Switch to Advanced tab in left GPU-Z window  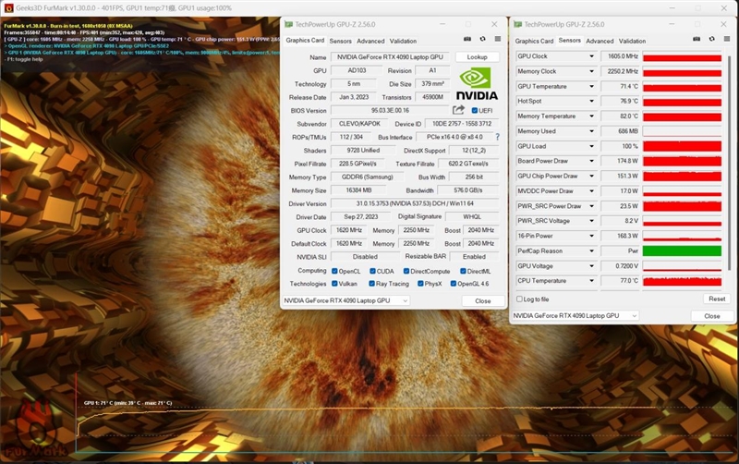tap(370, 41)
